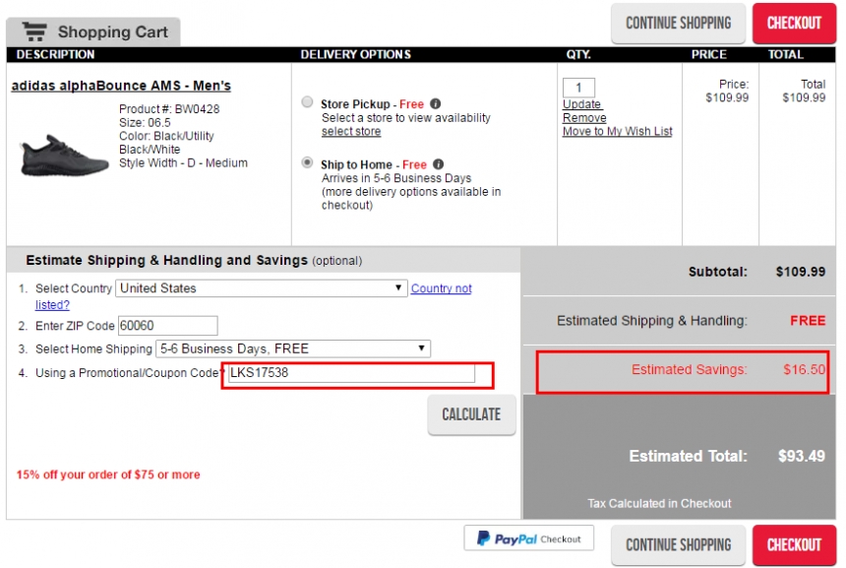846x568 pixels.
Task: Pay with PayPal Checkout button
Action: point(529,538)
